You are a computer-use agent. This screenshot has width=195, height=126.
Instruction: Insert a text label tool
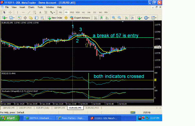coord(46,12)
